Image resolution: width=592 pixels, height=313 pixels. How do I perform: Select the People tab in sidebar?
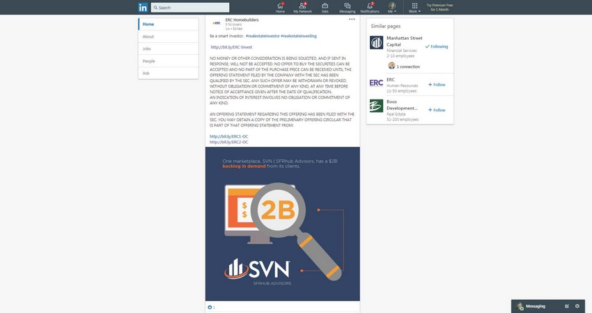point(149,61)
